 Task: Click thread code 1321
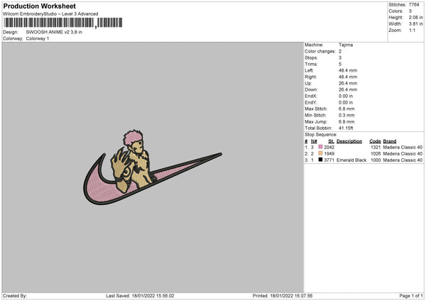(376, 147)
